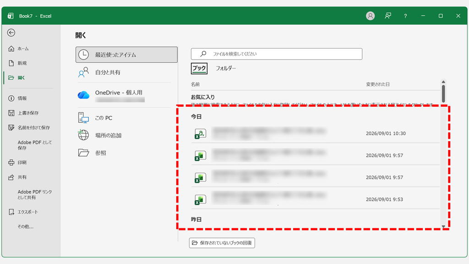
Task: Select Adobe PDF として保存
Action: [34, 145]
